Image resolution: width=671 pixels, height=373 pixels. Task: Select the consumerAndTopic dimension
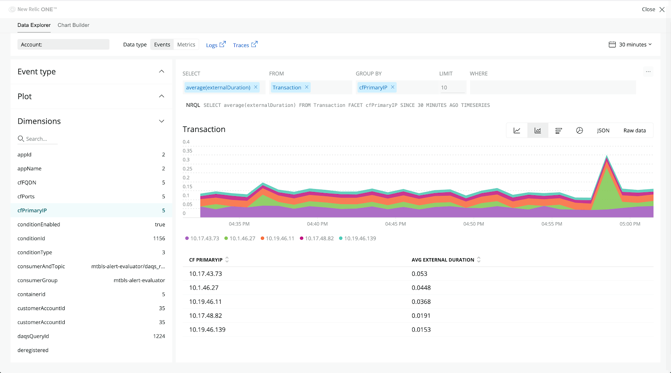click(91, 266)
